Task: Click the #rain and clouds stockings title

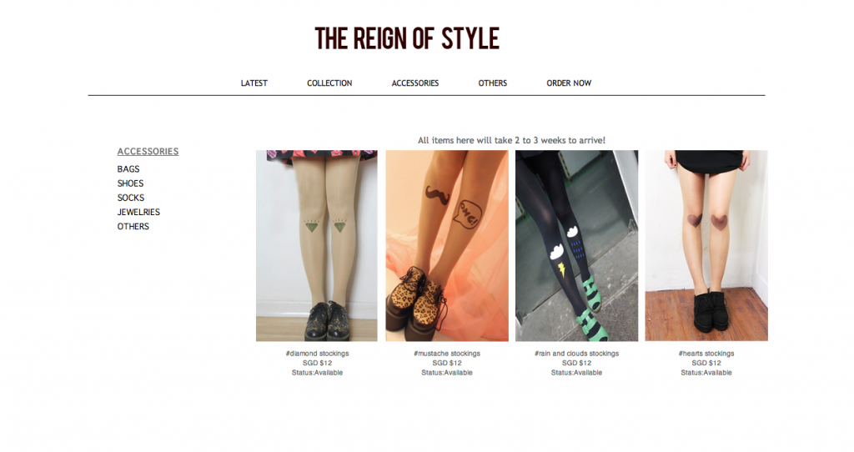Action: pyautogui.click(x=577, y=354)
